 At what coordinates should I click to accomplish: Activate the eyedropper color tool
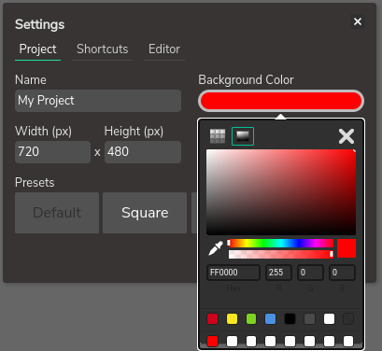pyautogui.click(x=216, y=248)
